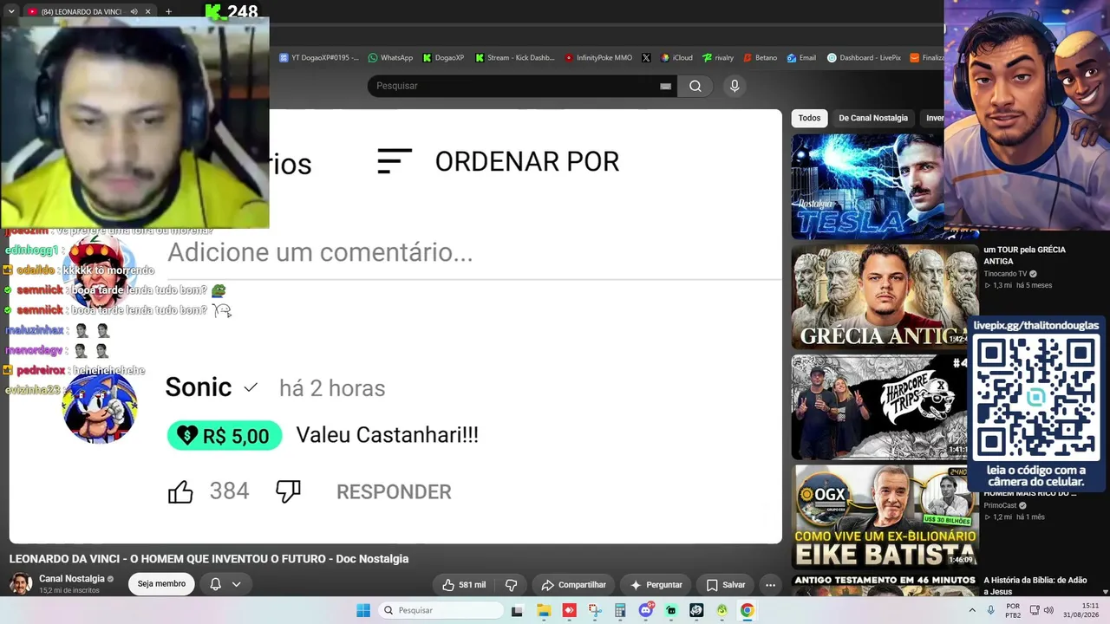Click the YouTube search magnifier button
This screenshot has height=624, width=1110.
pos(695,86)
